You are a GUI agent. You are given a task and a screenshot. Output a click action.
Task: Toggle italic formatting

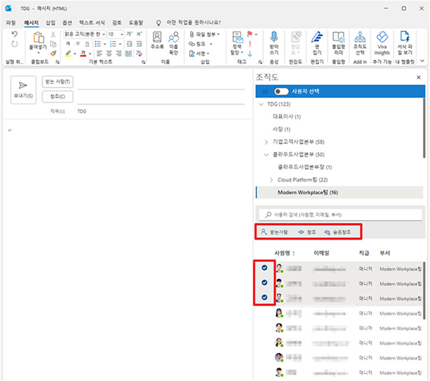[78, 43]
